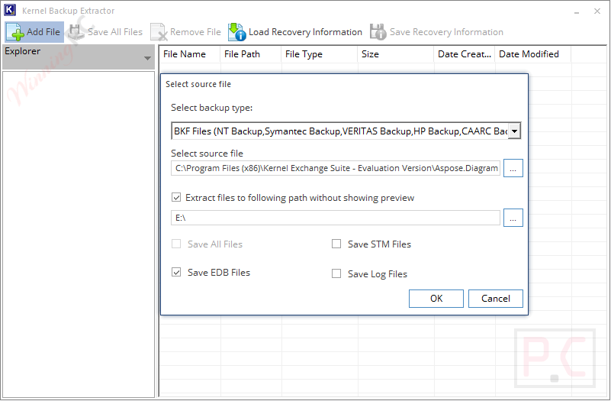This screenshot has height=401, width=611.
Task: Sort by the Size column header
Action: tap(396, 54)
